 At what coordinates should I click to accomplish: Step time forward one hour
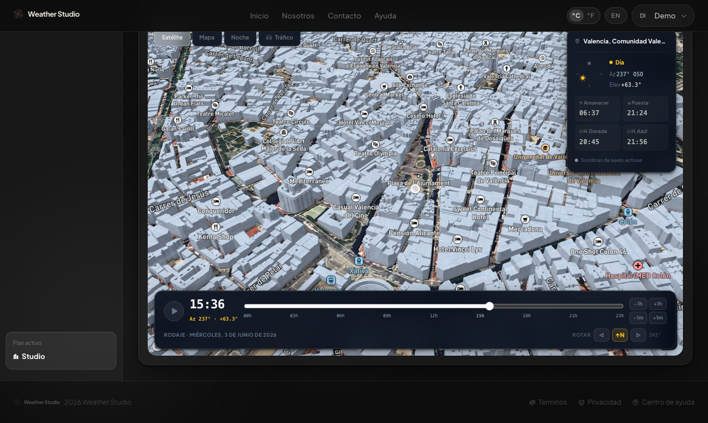pyautogui.click(x=658, y=304)
